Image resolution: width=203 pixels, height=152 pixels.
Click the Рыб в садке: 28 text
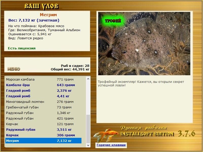[75, 66]
